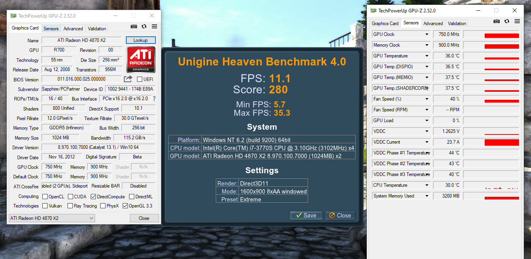
Task: Click the BIOS export share icon
Action: pyautogui.click(x=128, y=79)
